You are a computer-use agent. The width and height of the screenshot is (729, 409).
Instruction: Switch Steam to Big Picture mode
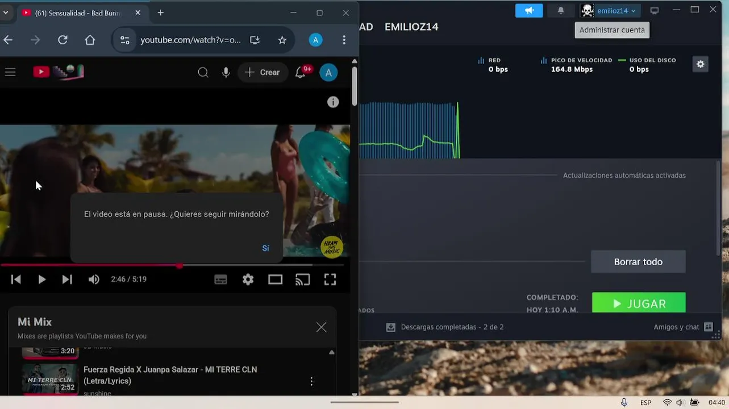(655, 10)
